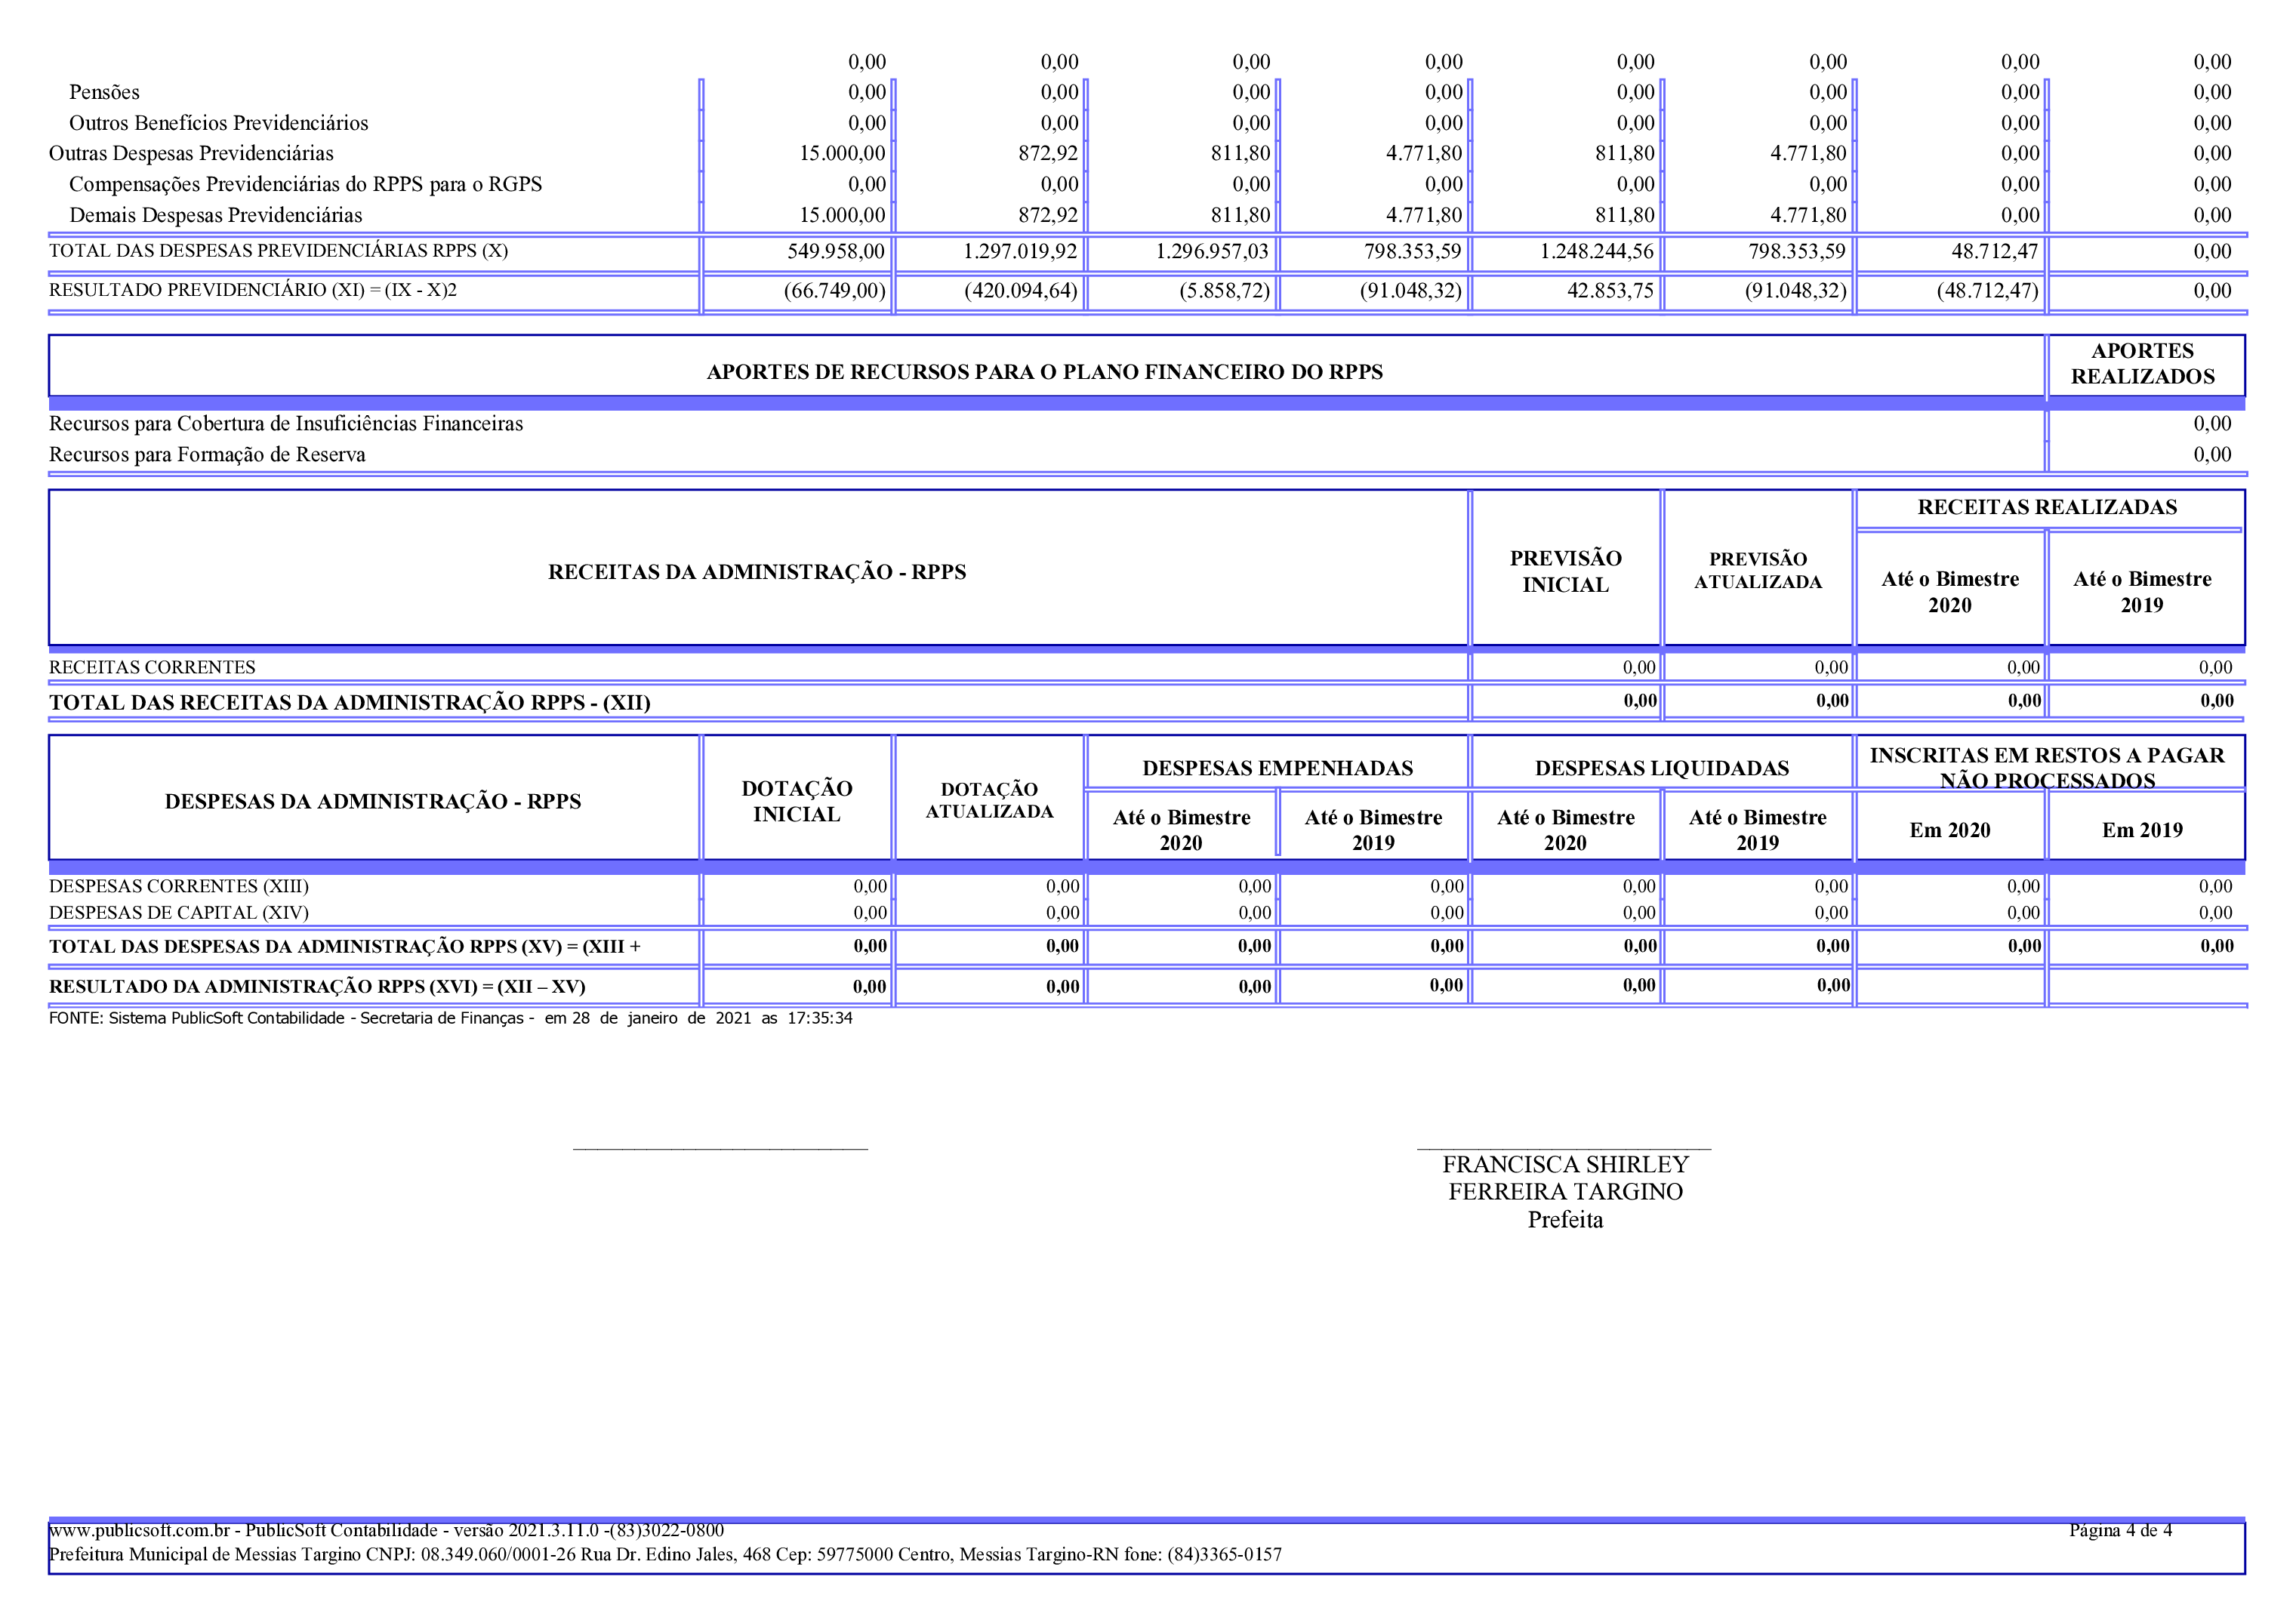The height and width of the screenshot is (1623, 2296).
Task: Click the Despesas Empenhadas header
Action: (x=1277, y=768)
